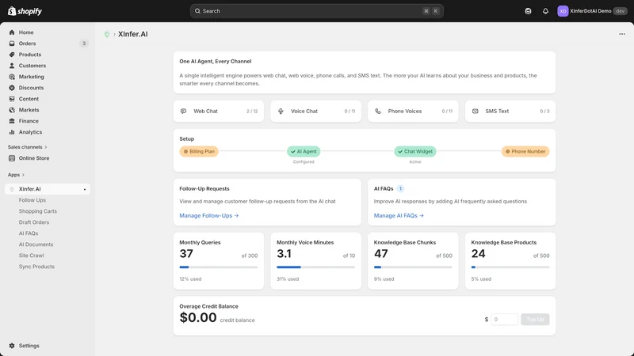Click the XInferDotAI Demo store name
The height and width of the screenshot is (356, 634).
(590, 11)
